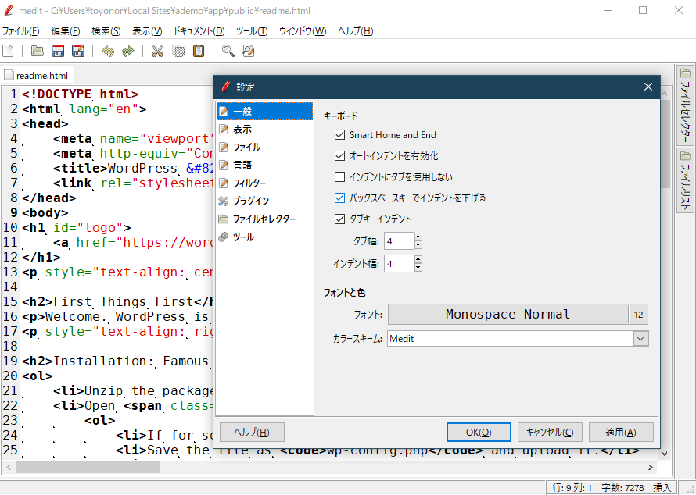Open the 編集(E) menu

coord(65,31)
